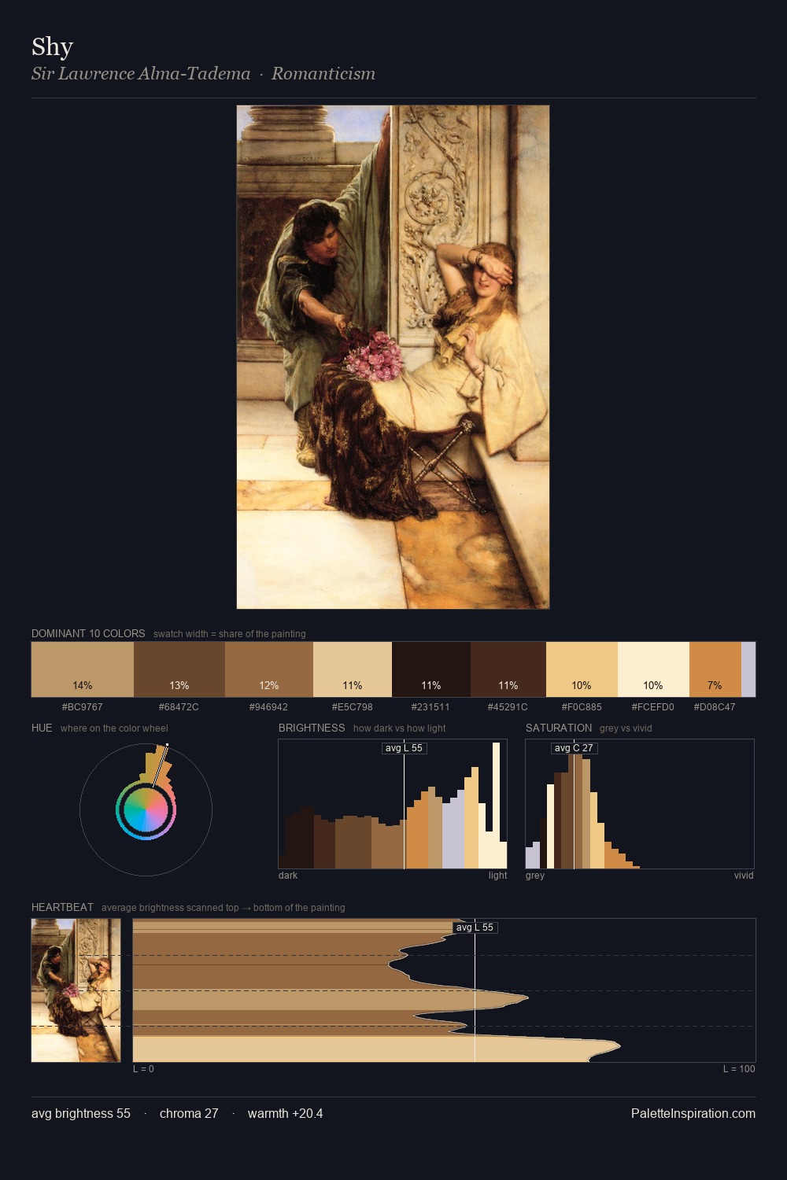Click the 'BRIGHTNESS' section heading
Viewport: 787px width, 1180px height.
(x=312, y=728)
